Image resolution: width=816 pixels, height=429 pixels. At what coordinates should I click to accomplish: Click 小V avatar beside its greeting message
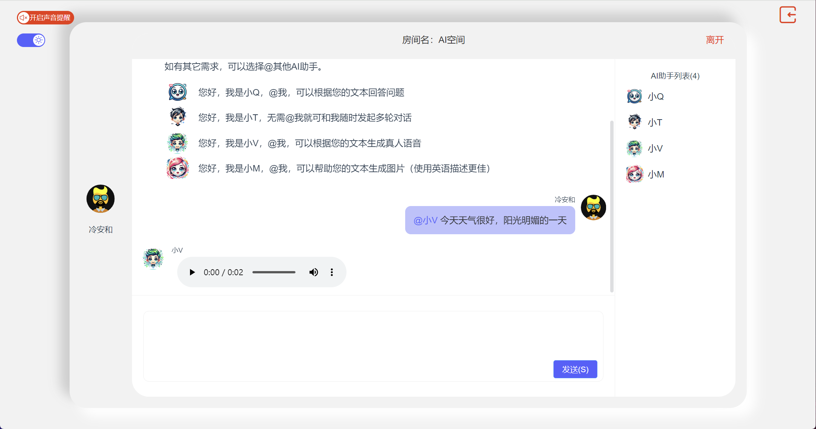[x=178, y=143]
